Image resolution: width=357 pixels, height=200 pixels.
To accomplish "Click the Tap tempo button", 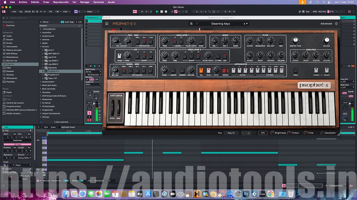I will (x=21, y=12).
